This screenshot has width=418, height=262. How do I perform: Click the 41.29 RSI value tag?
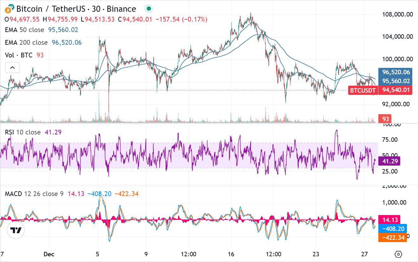click(x=389, y=161)
